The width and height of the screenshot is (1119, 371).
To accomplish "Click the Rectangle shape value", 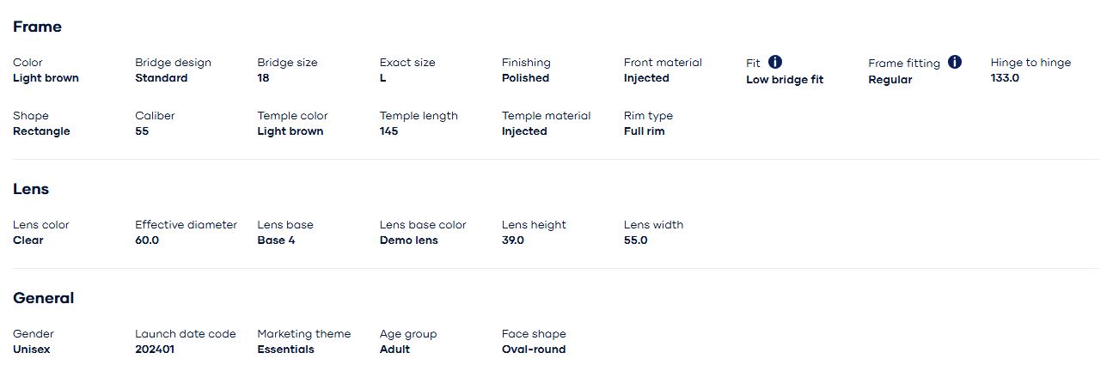I will (x=41, y=131).
